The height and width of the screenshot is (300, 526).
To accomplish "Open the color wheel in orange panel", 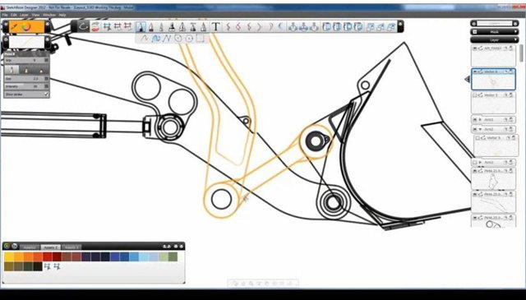I will pos(27,27).
